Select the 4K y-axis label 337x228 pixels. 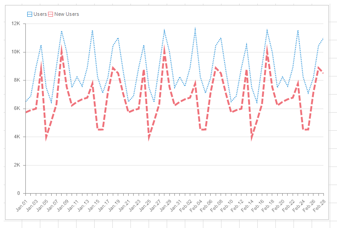(x=17, y=137)
